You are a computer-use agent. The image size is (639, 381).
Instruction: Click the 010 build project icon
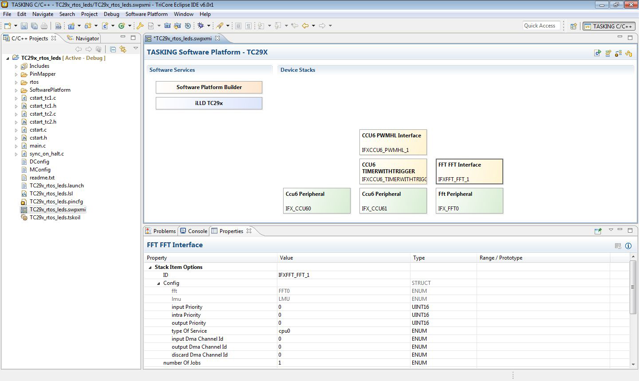(x=58, y=26)
